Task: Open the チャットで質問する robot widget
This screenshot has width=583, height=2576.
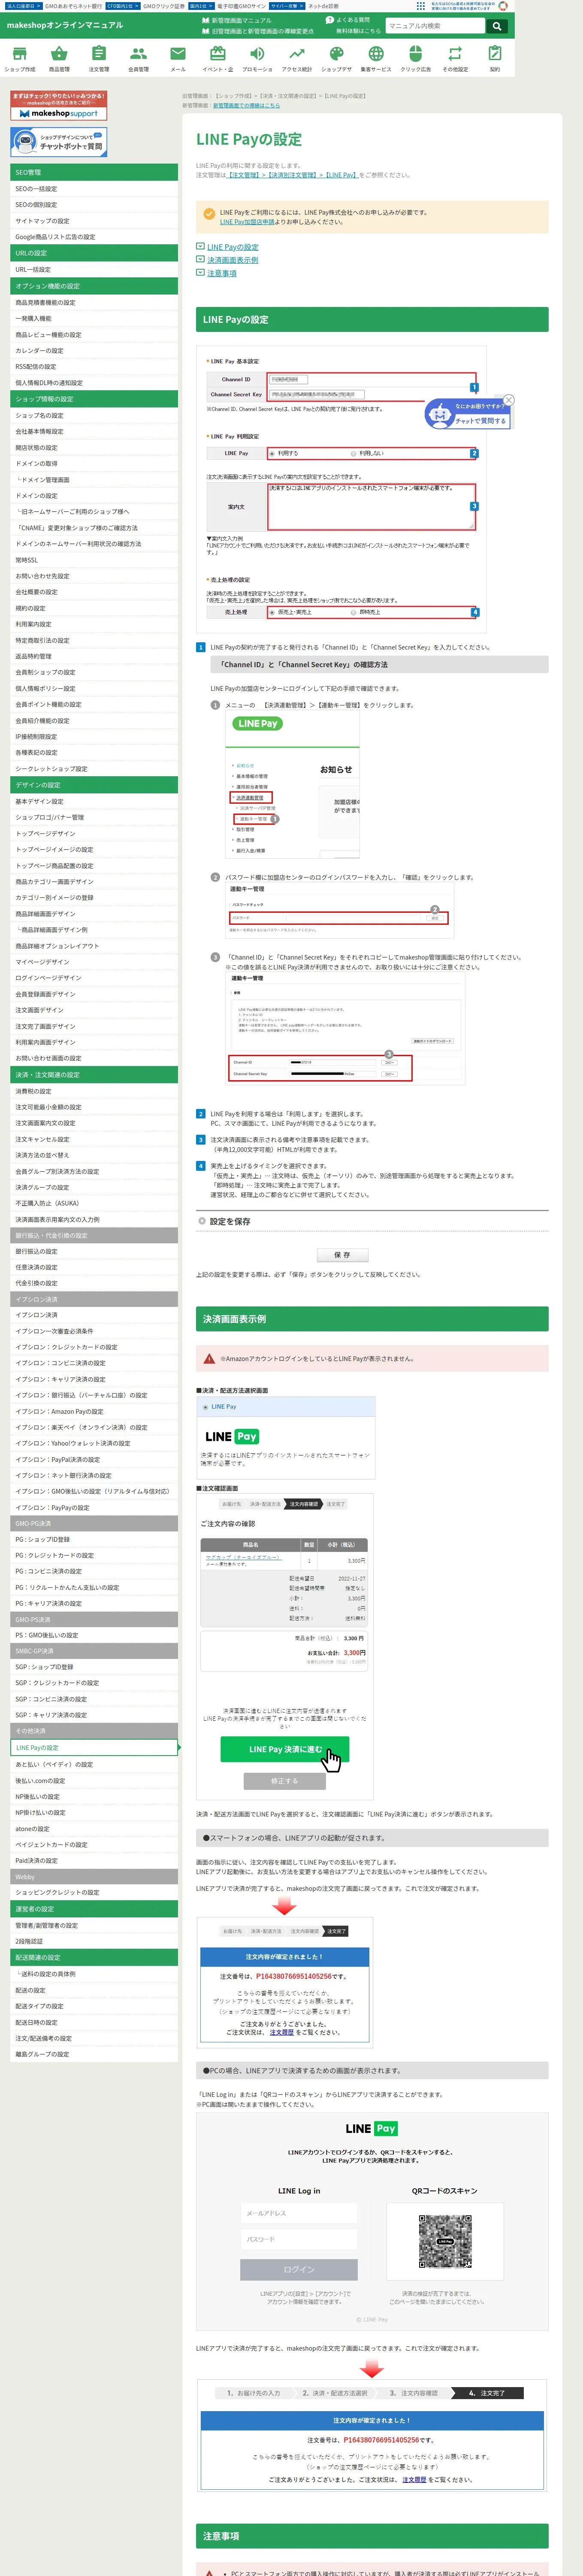Action: [x=468, y=413]
